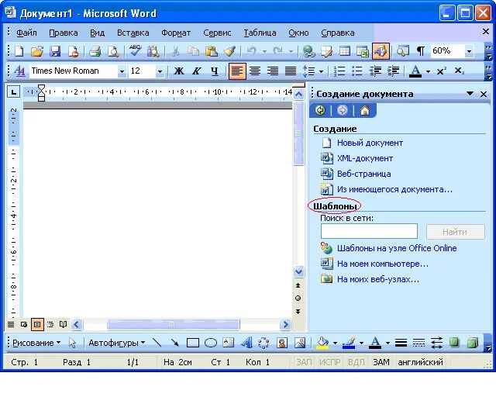Open Document Map icon
Image resolution: width=496 pixels, height=397 pixels.
click(403, 51)
